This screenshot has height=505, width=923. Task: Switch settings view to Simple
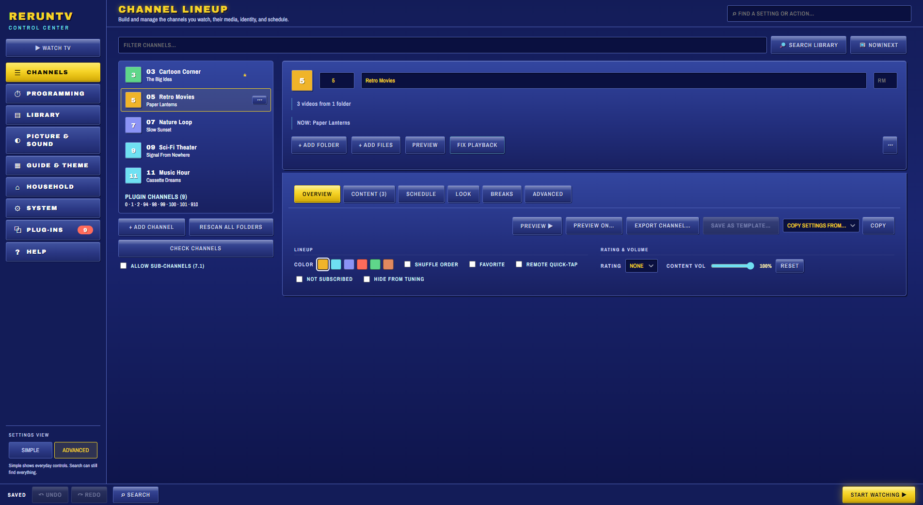(31, 450)
